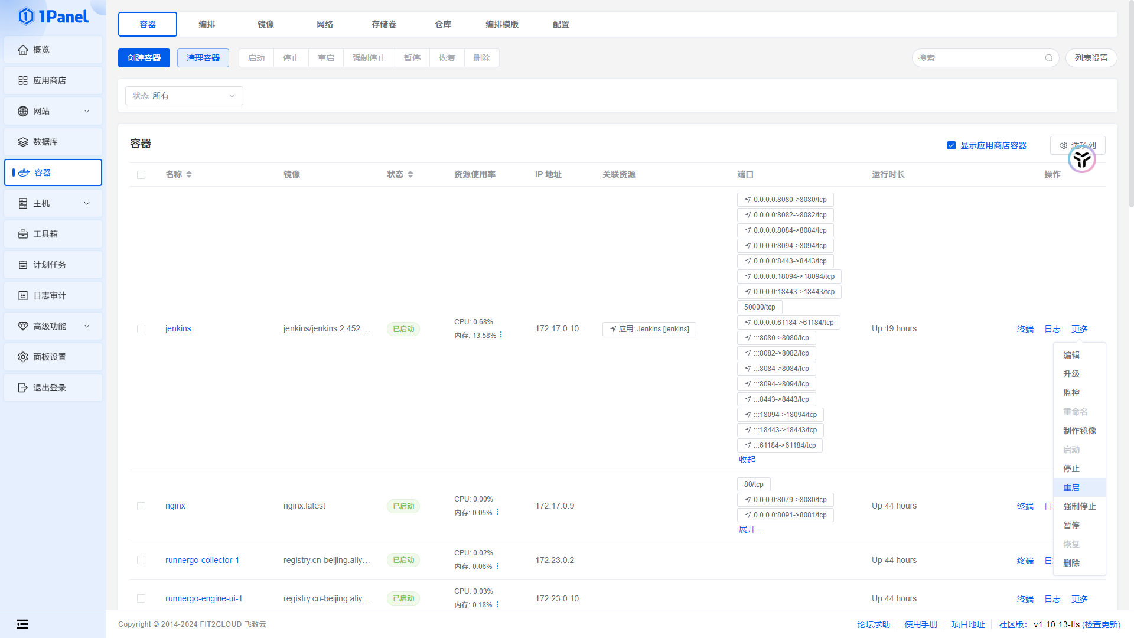The height and width of the screenshot is (638, 1134).
Task: Click the 高级功能 diamond icon
Action: [23, 326]
